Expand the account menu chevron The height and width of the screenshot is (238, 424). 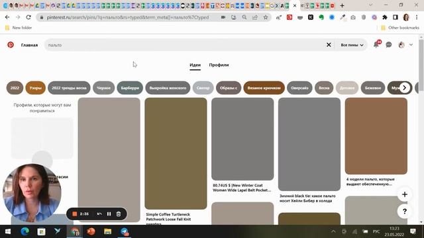click(x=411, y=45)
